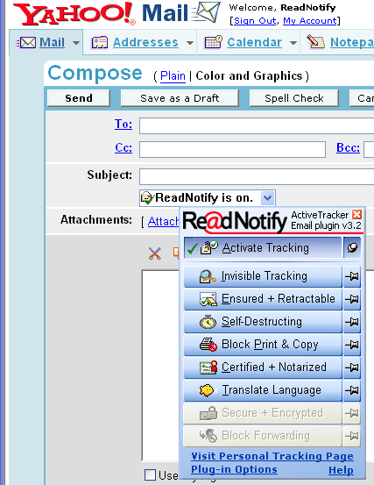This screenshot has width=374, height=485.
Task: Click the scissors cut icon in editor toolbar
Action: [x=155, y=253]
